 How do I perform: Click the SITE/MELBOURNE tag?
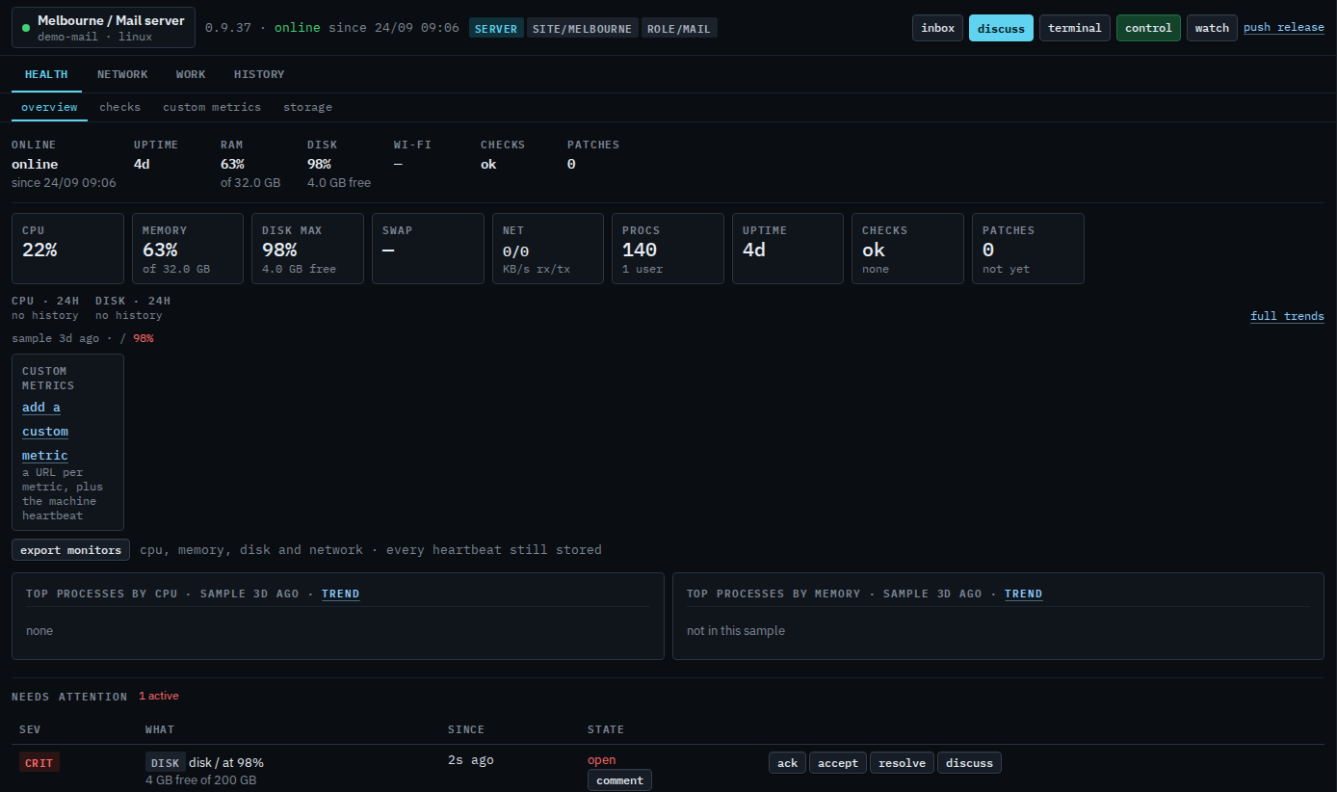tap(582, 28)
